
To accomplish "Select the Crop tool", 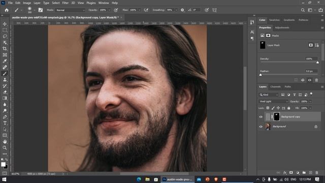I will 5,49.
